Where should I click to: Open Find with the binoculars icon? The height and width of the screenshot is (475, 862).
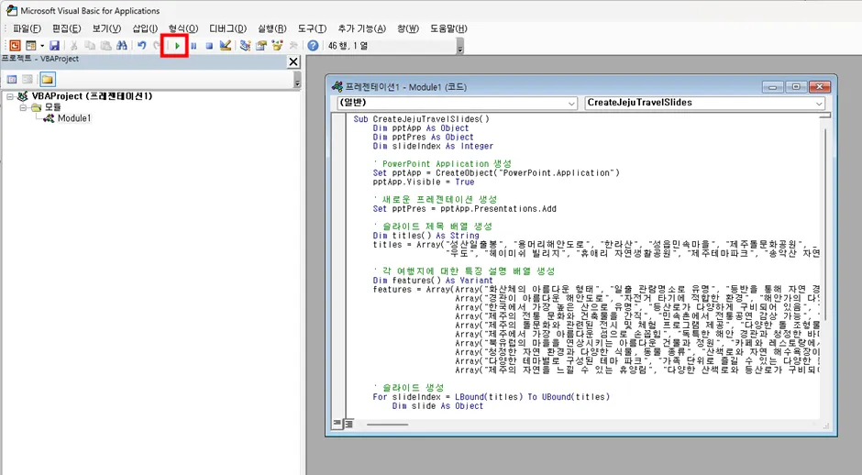pyautogui.click(x=123, y=45)
